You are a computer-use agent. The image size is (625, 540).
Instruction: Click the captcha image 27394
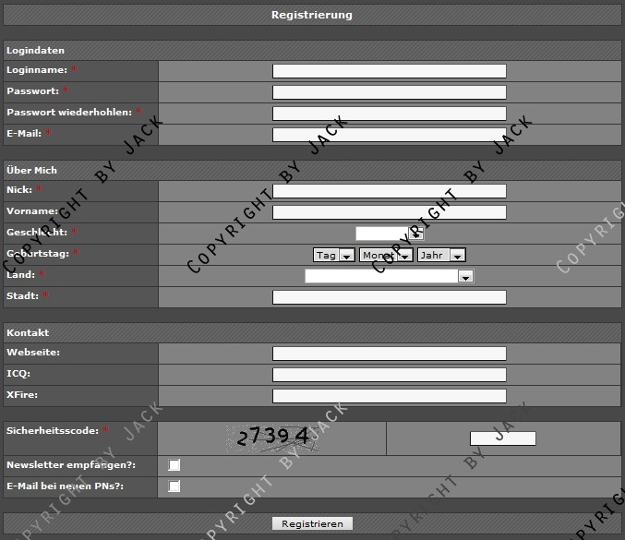[272, 438]
